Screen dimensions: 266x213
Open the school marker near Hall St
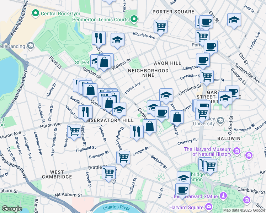tap(234, 20)
